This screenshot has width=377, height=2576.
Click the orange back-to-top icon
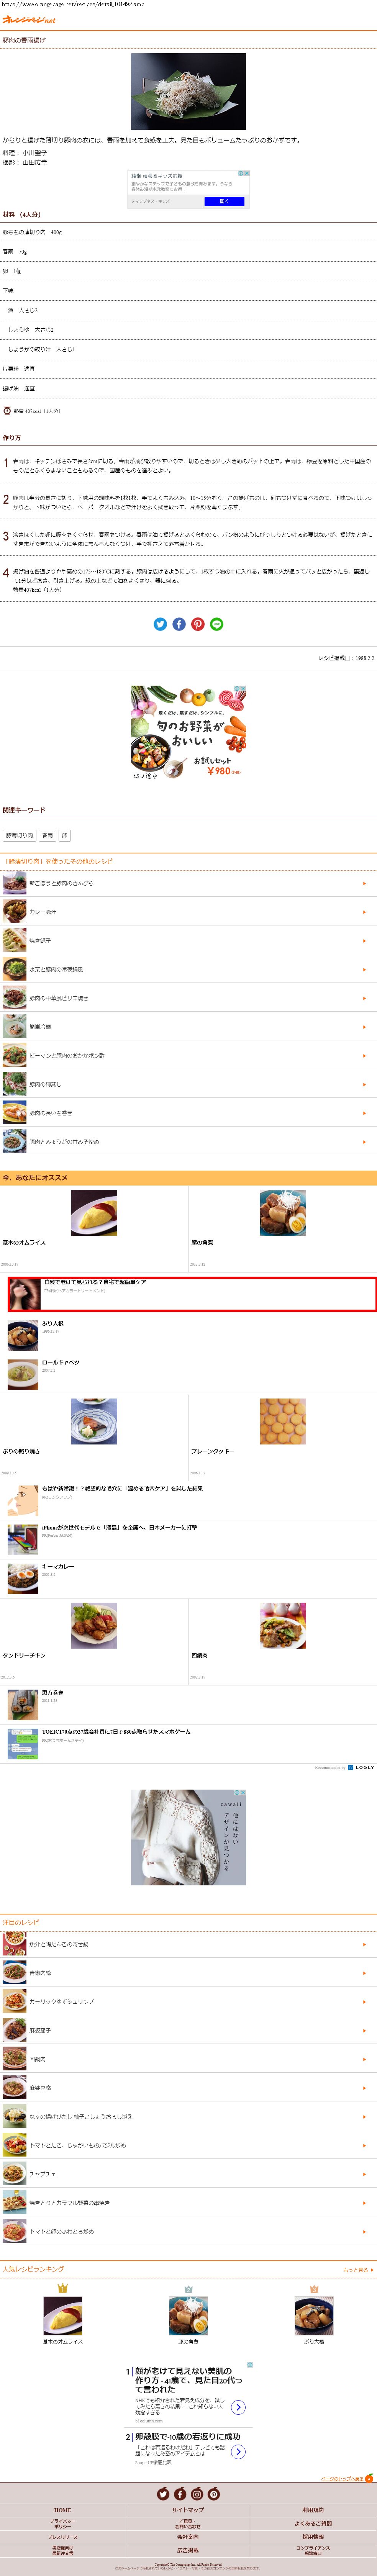click(369, 2478)
